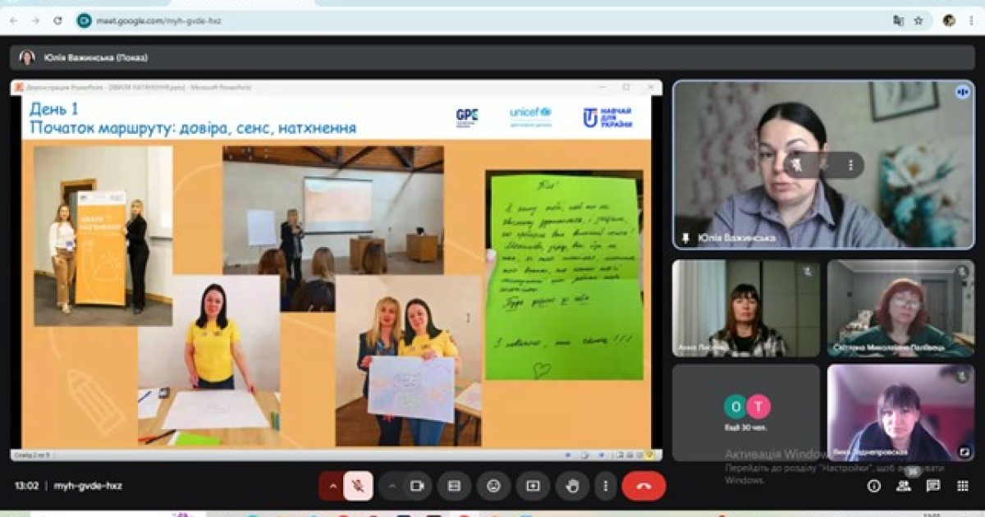The image size is (985, 517).
Task: Open the chat with everyone panel
Action: click(x=933, y=486)
